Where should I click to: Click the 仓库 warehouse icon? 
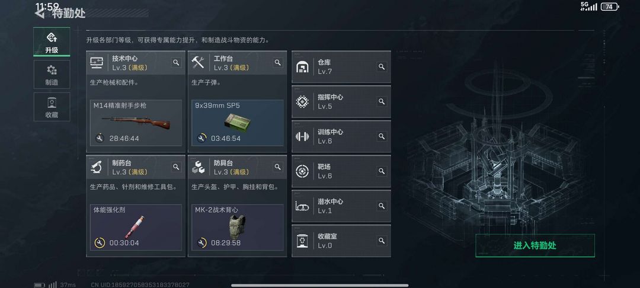pyautogui.click(x=302, y=67)
